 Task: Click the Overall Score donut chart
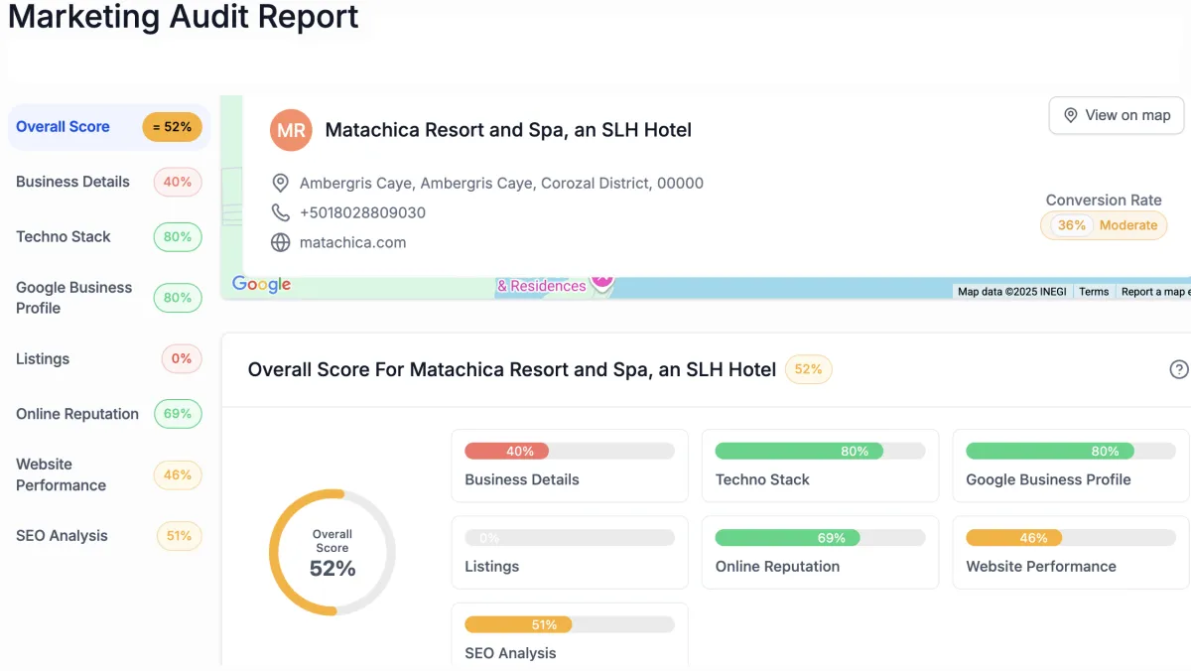[x=332, y=553]
